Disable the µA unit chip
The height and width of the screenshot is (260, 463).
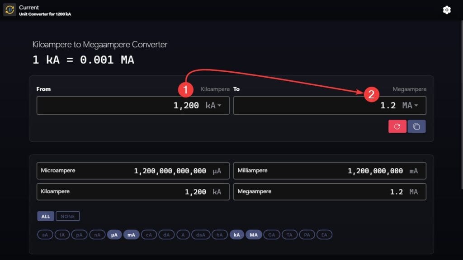click(x=114, y=235)
